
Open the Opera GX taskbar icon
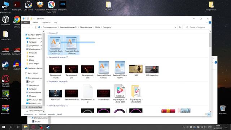[33, 127]
